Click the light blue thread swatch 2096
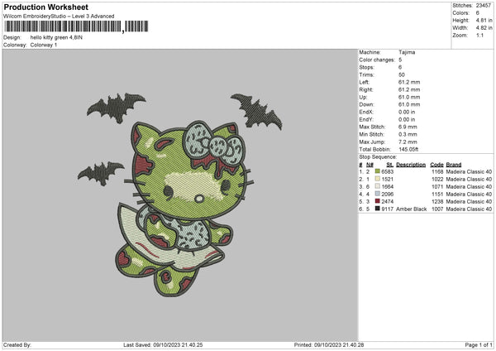 coord(378,194)
